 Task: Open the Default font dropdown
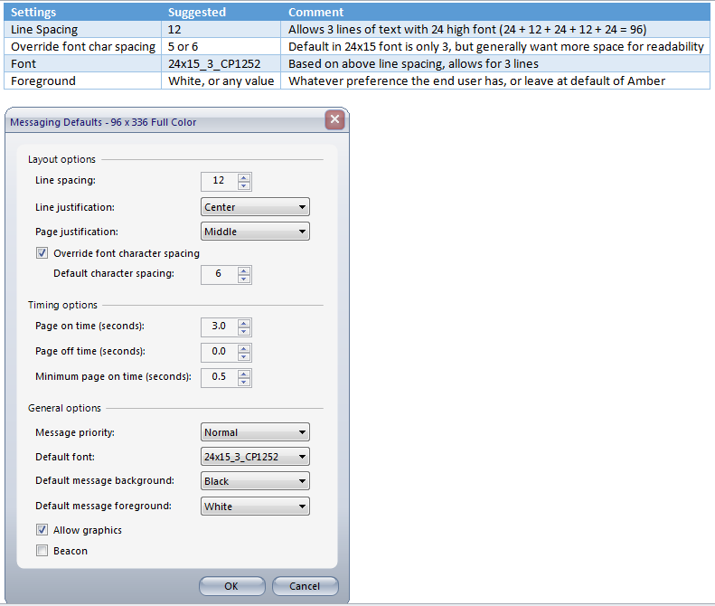pyautogui.click(x=255, y=457)
